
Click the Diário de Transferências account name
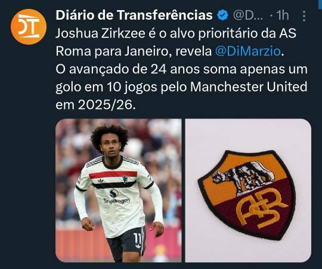pos(134,15)
